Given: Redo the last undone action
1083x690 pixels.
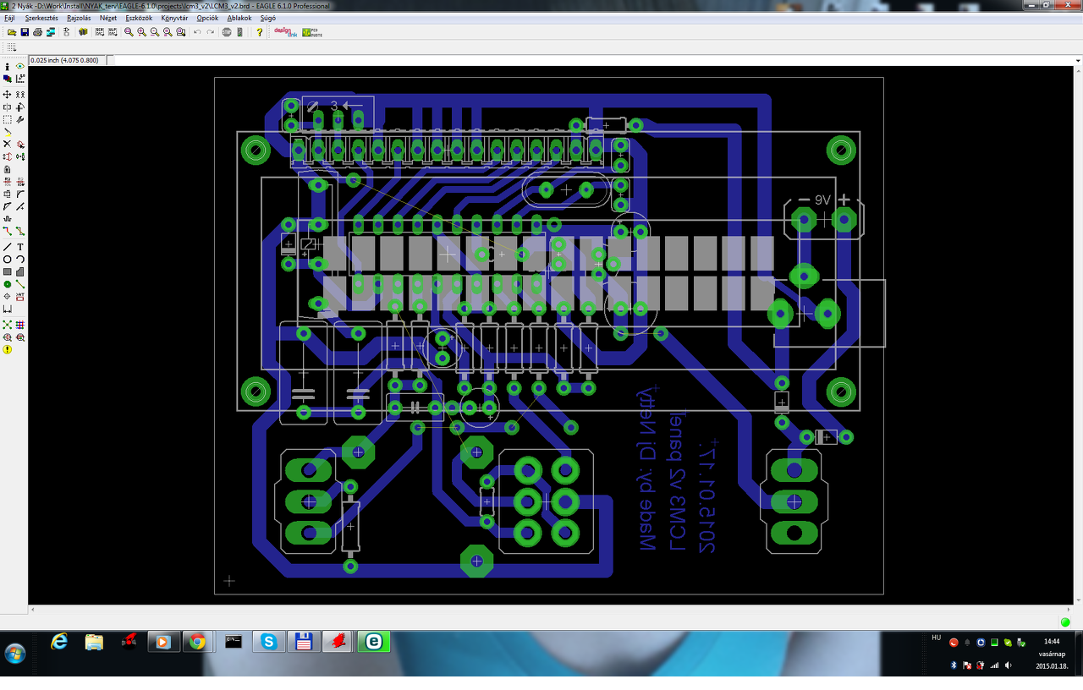Looking at the screenshot, I should (x=211, y=32).
